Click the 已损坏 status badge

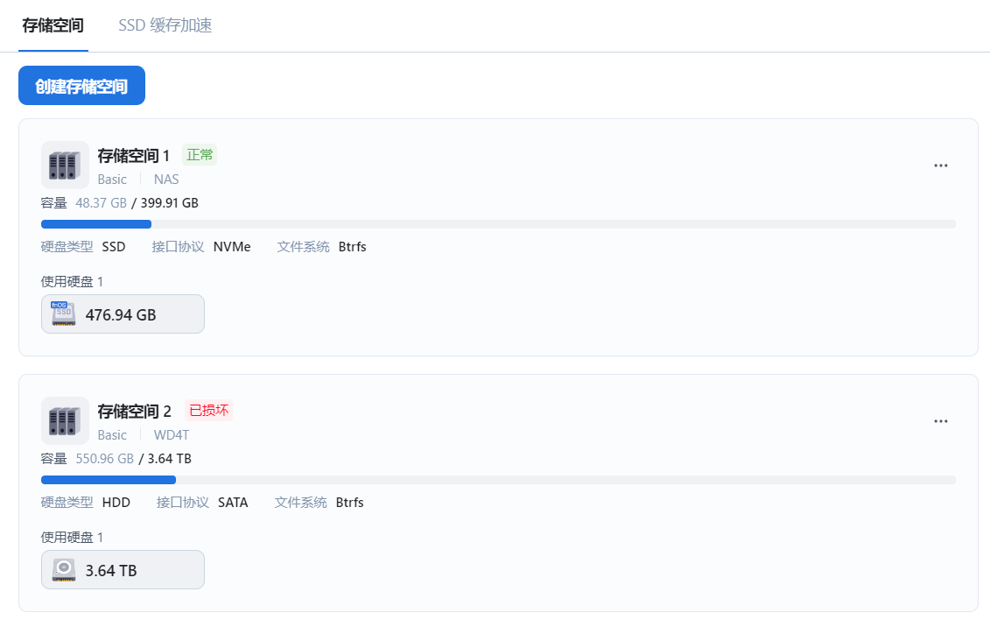tap(208, 411)
